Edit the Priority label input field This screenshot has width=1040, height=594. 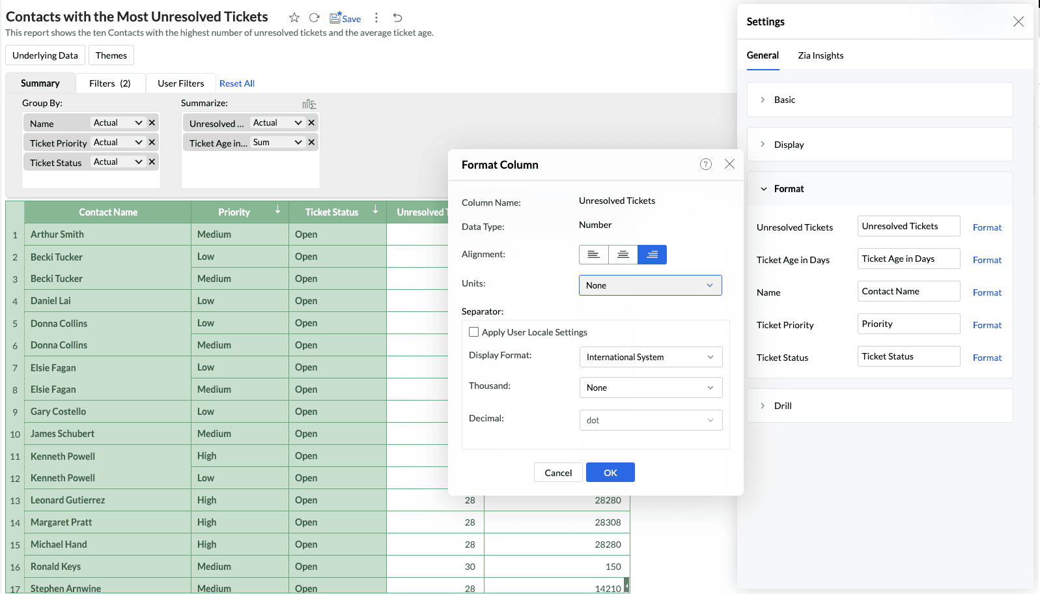click(908, 324)
